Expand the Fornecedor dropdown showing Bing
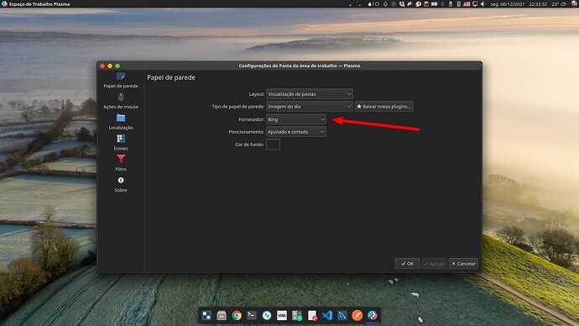Screen dimensions: 579x326 click(295, 119)
